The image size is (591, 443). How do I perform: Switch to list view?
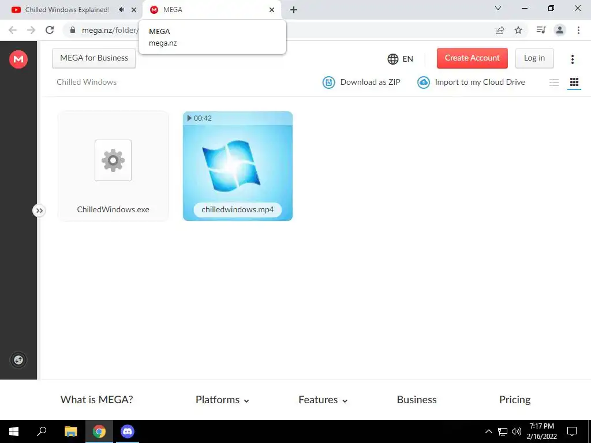point(553,82)
